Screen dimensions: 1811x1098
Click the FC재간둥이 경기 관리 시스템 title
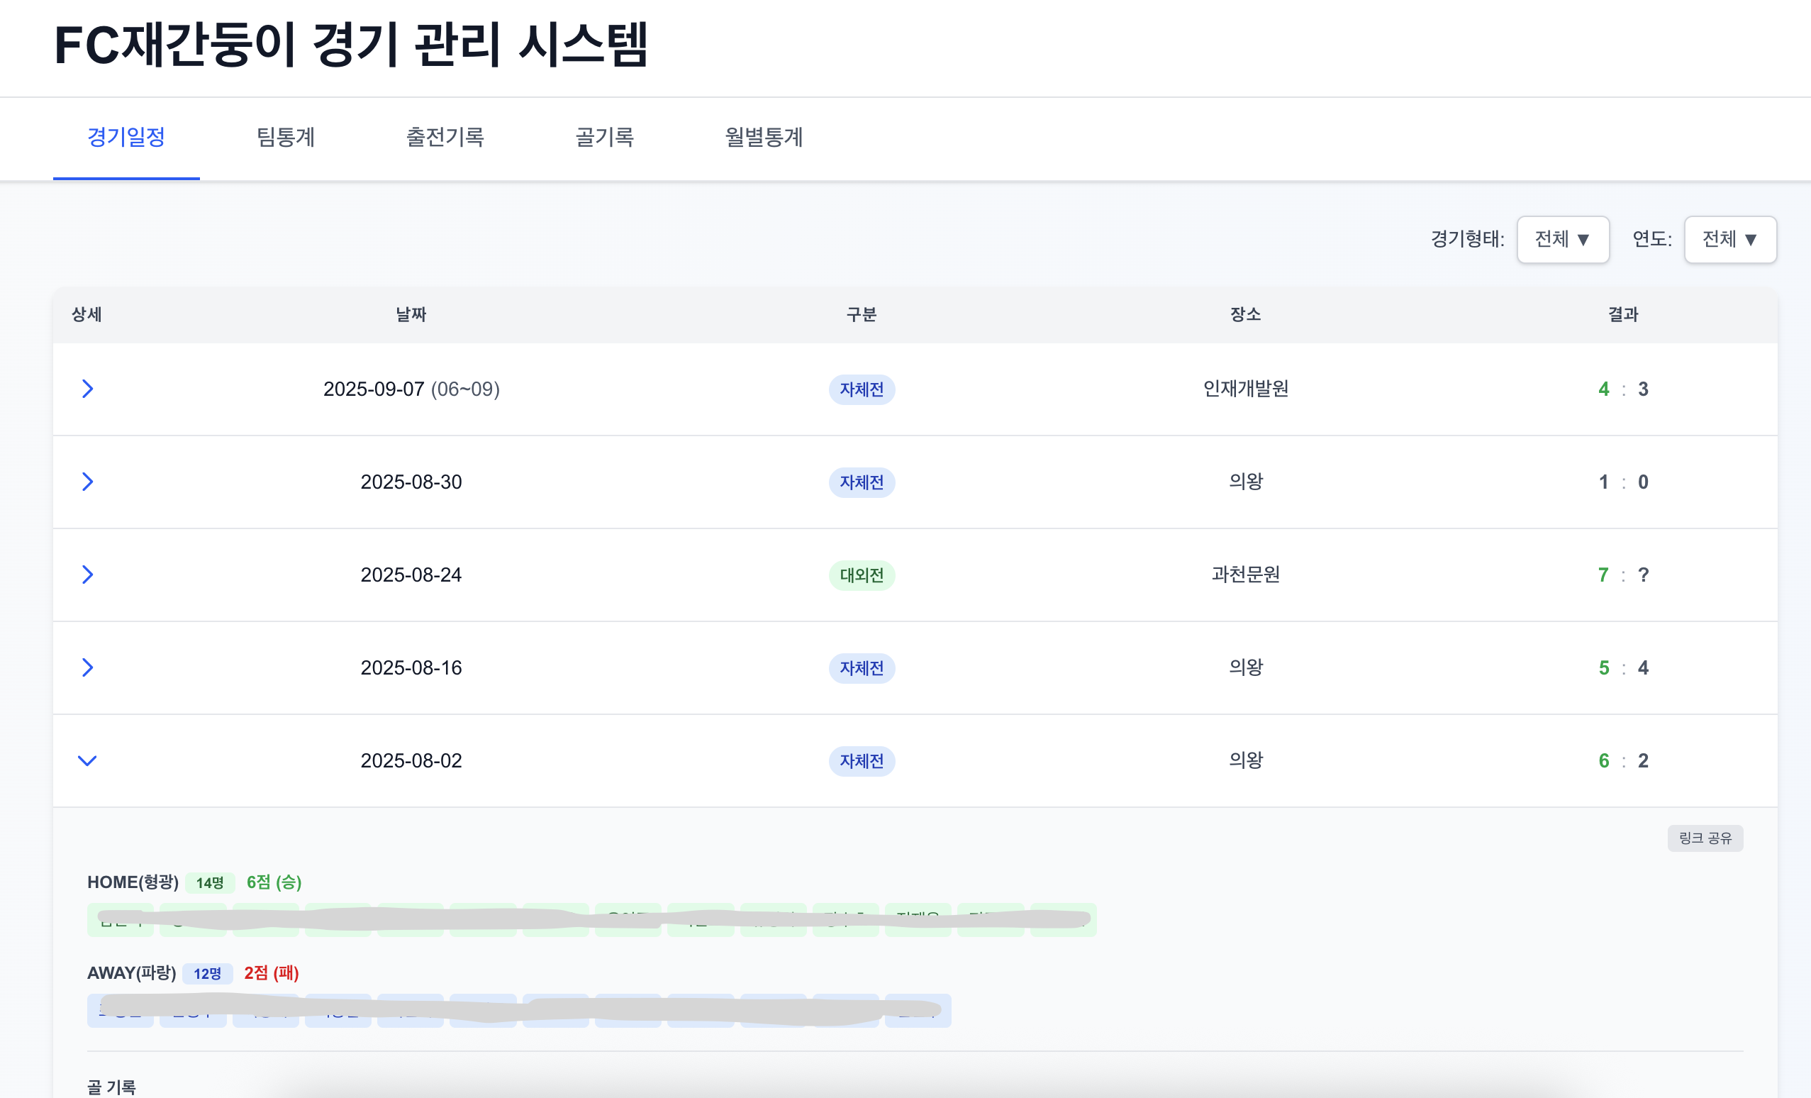pos(351,45)
